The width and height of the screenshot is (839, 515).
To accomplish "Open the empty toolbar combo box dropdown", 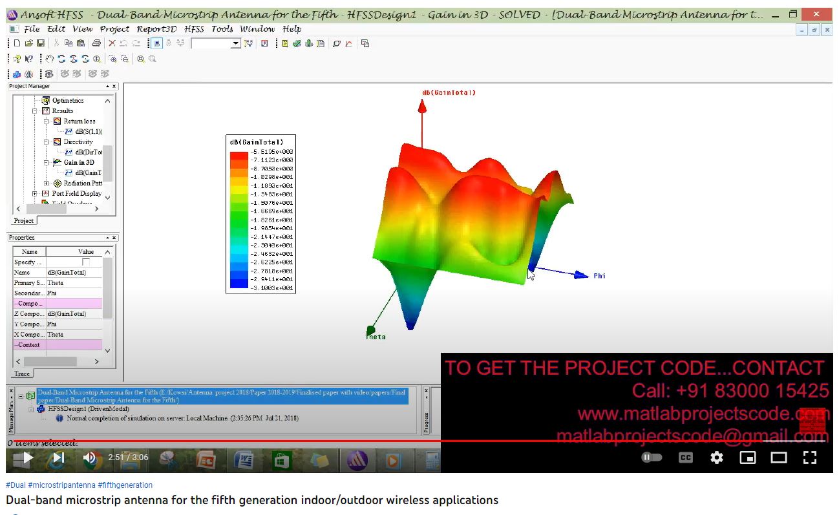I will pos(235,43).
